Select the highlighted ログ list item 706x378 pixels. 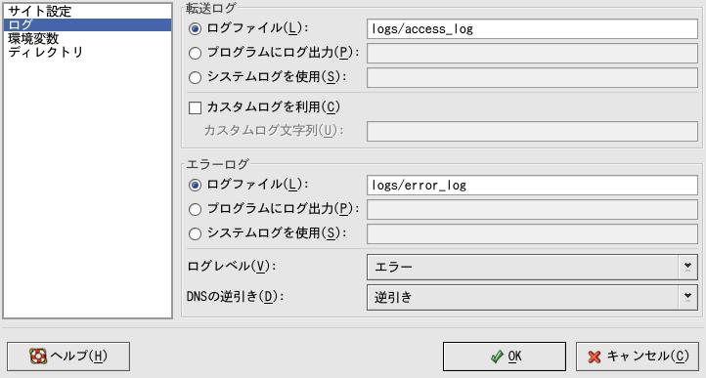[x=87, y=24]
